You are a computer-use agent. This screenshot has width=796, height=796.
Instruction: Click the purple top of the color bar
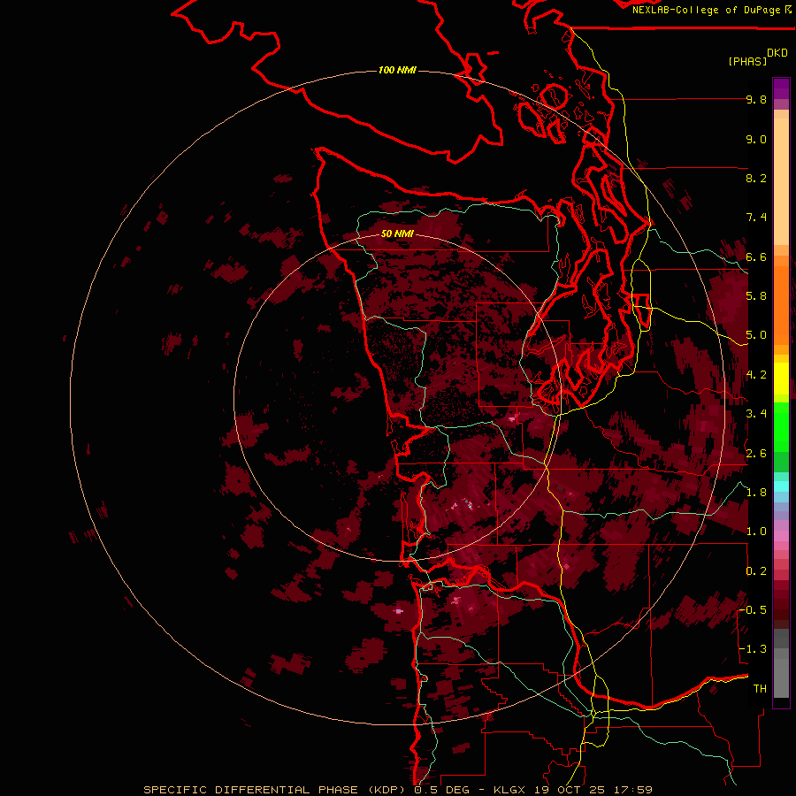[781, 88]
